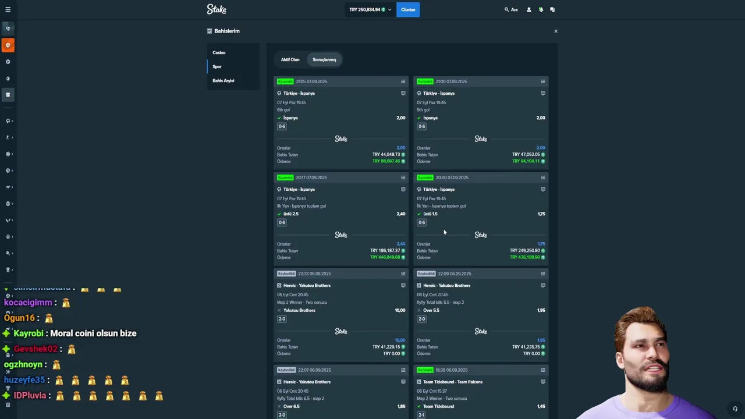Click match tracker icon on Yakutou Brothers 10,00 card
The image size is (745, 419).
pos(403,285)
